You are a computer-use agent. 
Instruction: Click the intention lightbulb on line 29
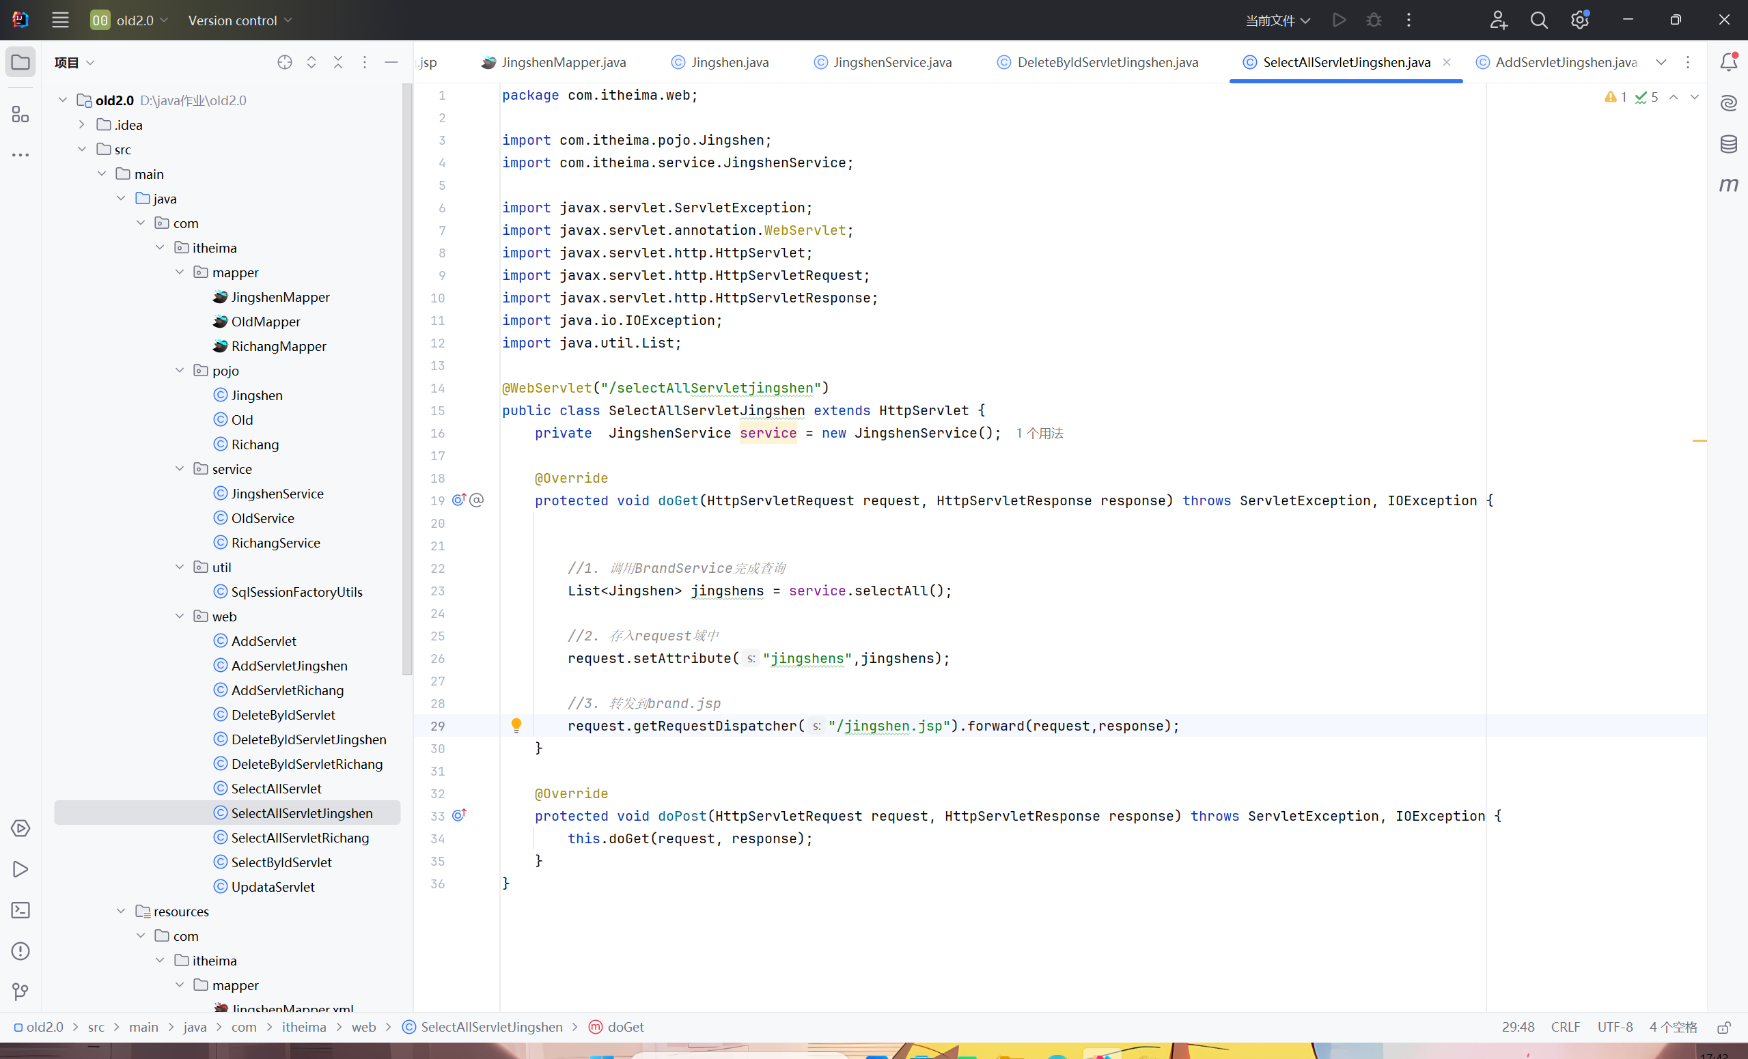tap(516, 725)
